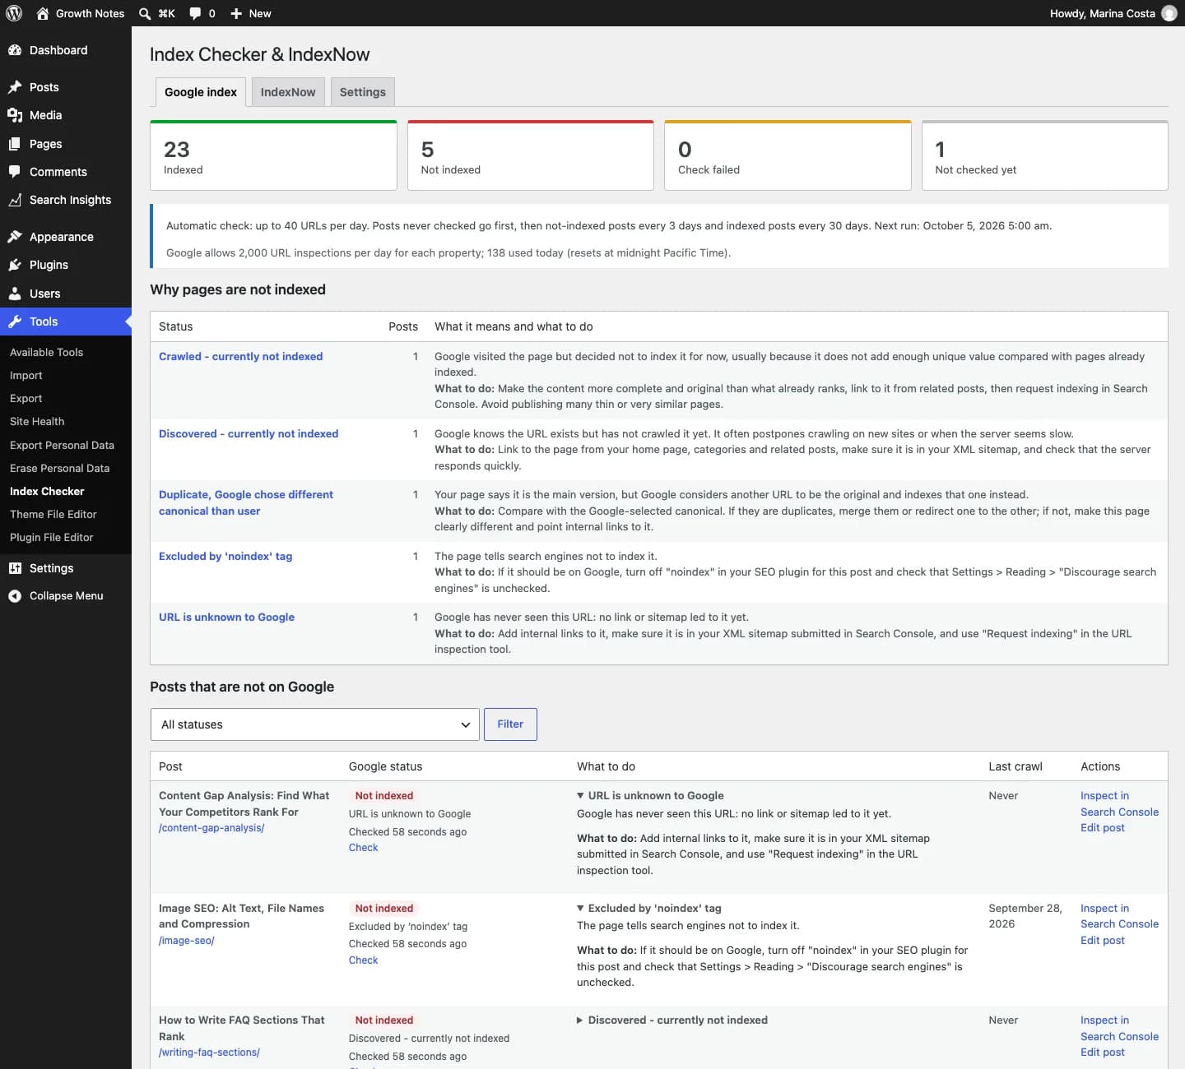Click the Settings sliders icon in the sidebar
This screenshot has height=1069, width=1185.
(x=15, y=568)
